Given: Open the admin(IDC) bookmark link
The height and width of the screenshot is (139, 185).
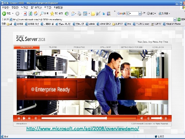Looking at the screenshot, I should pyautogui.click(x=104, y=24).
